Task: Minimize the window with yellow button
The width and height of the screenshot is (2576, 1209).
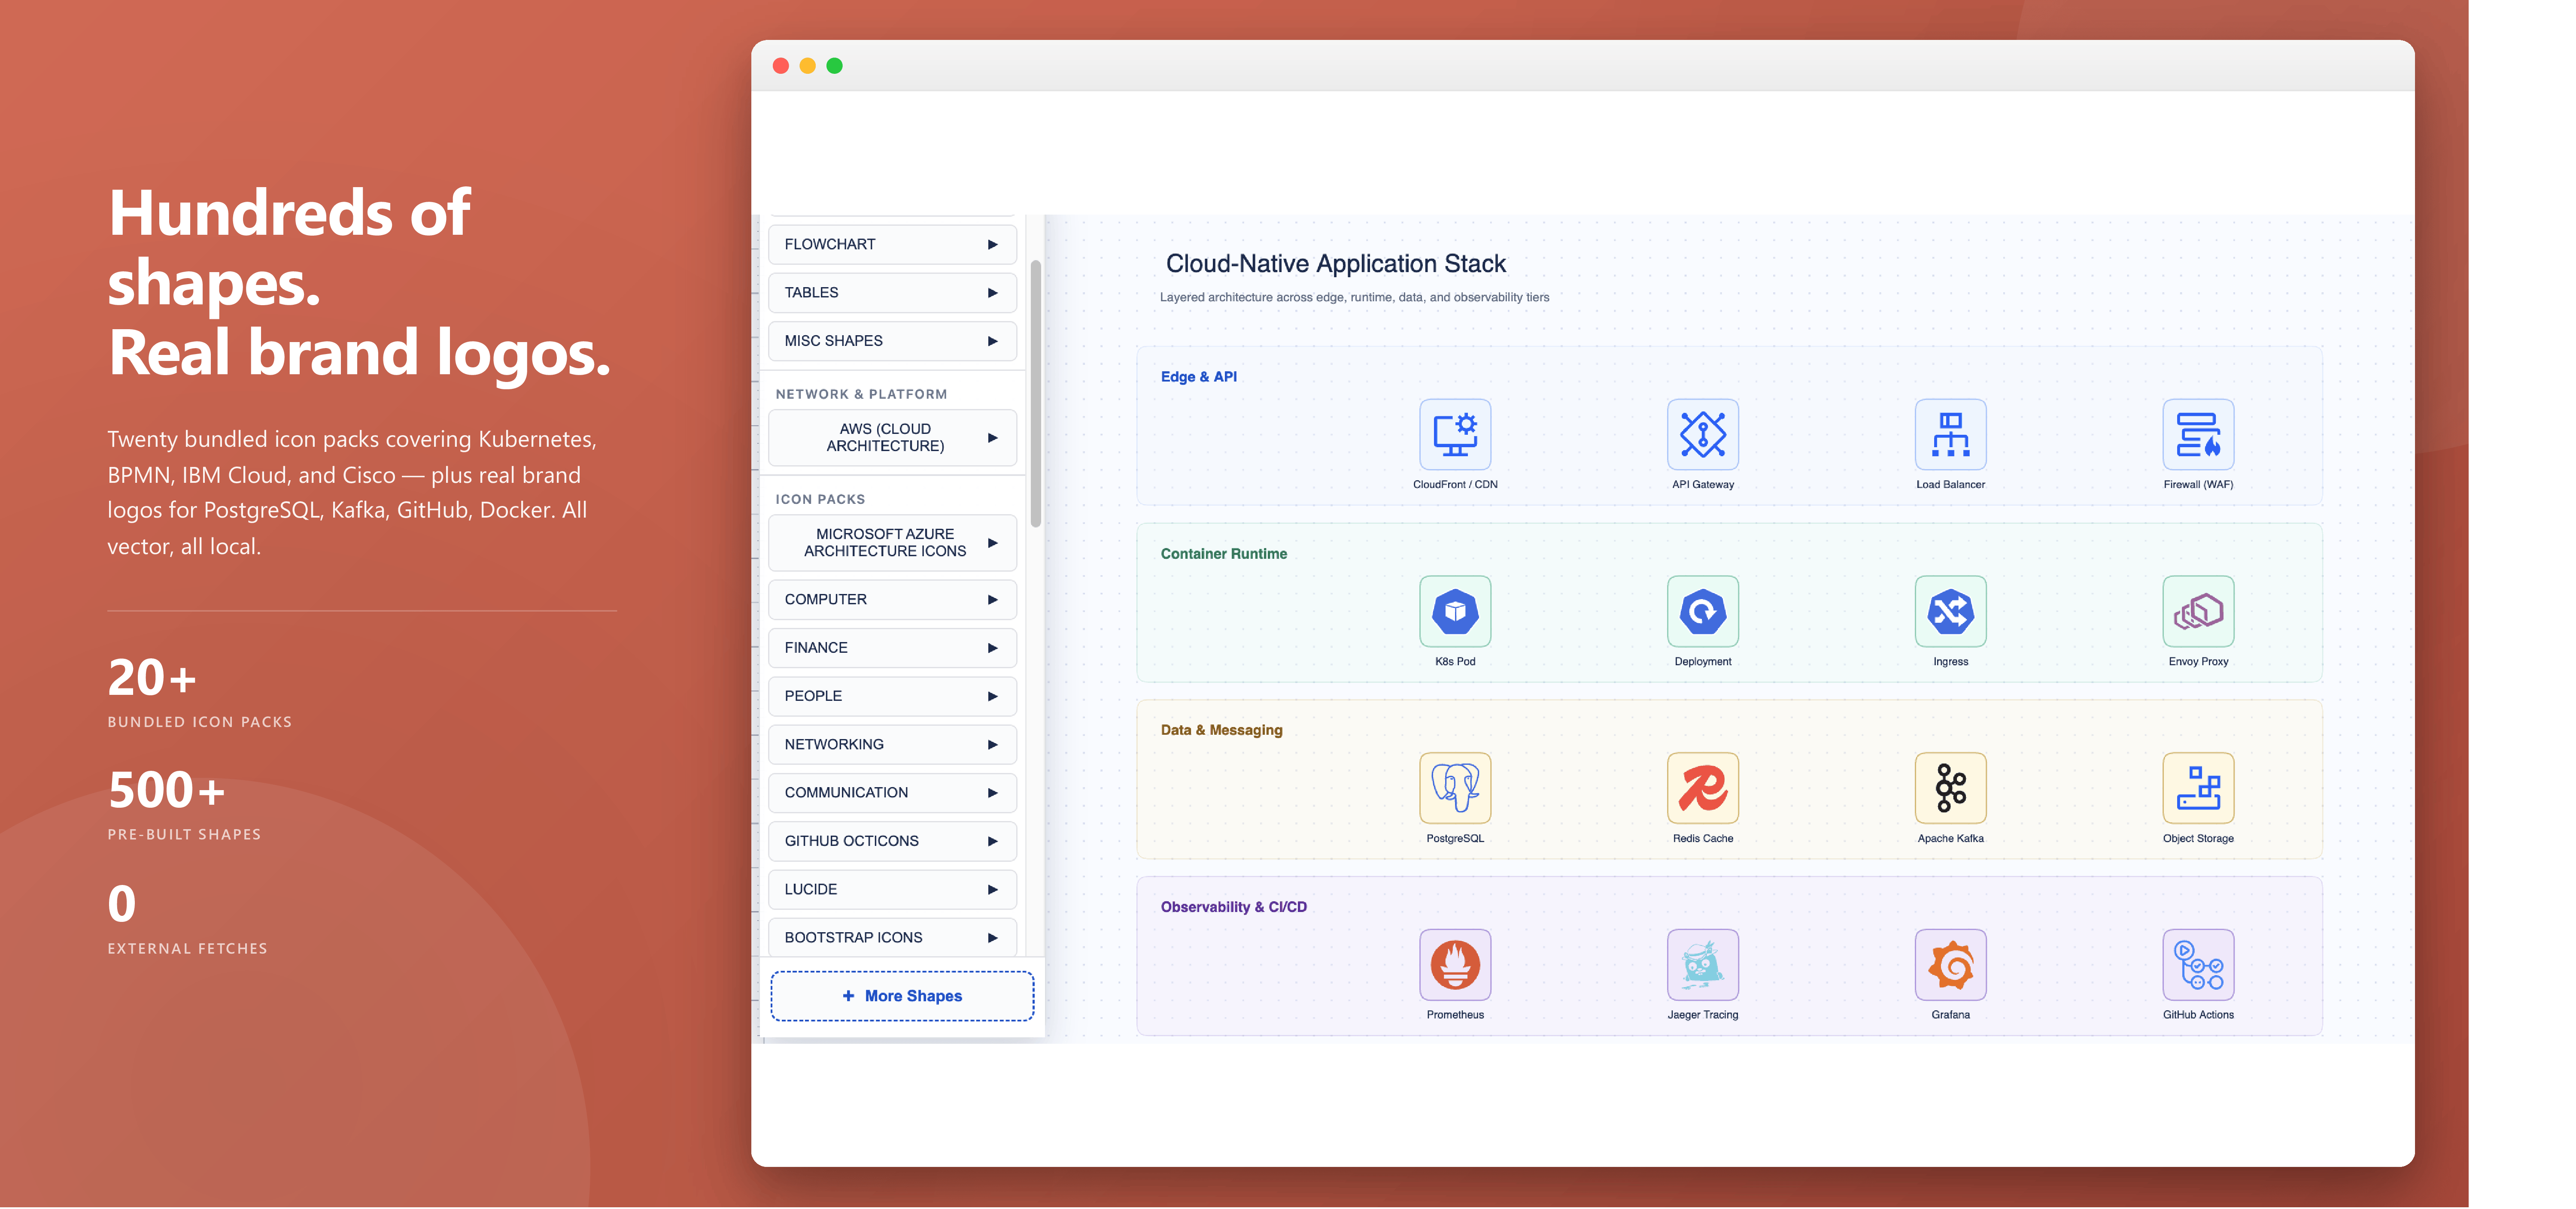Action: click(808, 66)
